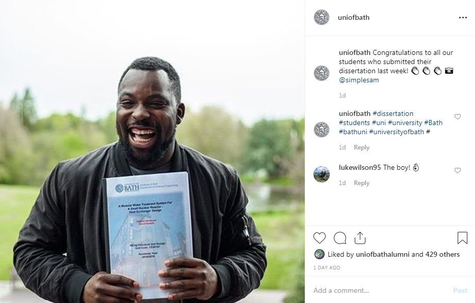Image resolution: width=475 pixels, height=303 pixels.
Task: Open the #dissertation hashtag
Action: point(393,113)
